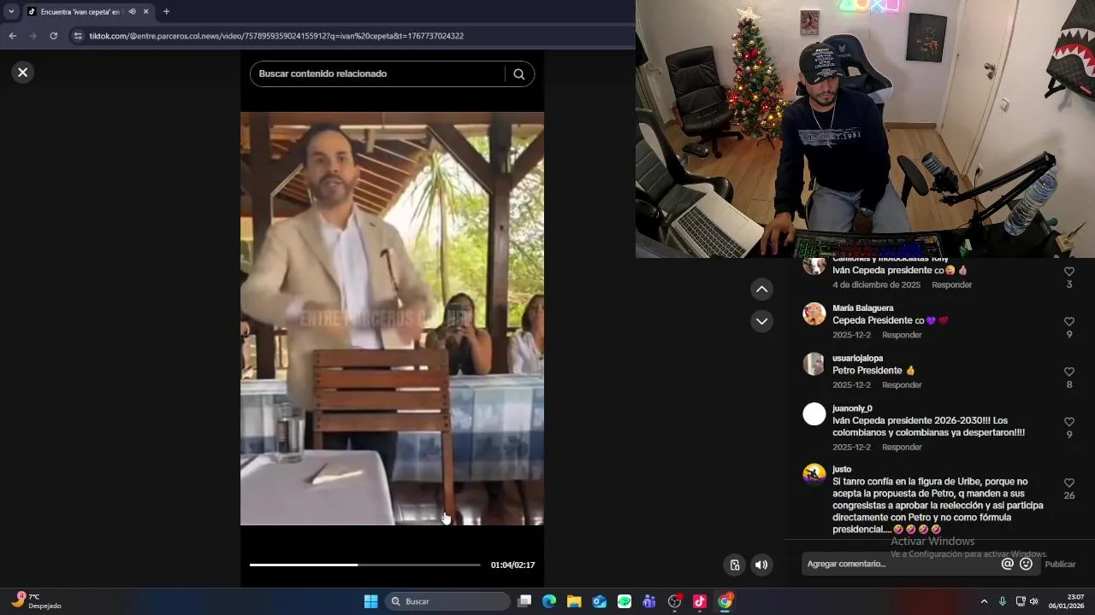Viewport: 1095px width, 615px height.
Task: Like the 4 de diciembre de 2025 comment
Action: (1068, 272)
